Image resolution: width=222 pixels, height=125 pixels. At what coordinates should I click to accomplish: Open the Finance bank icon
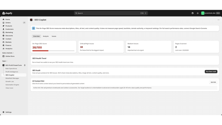(3, 45)
